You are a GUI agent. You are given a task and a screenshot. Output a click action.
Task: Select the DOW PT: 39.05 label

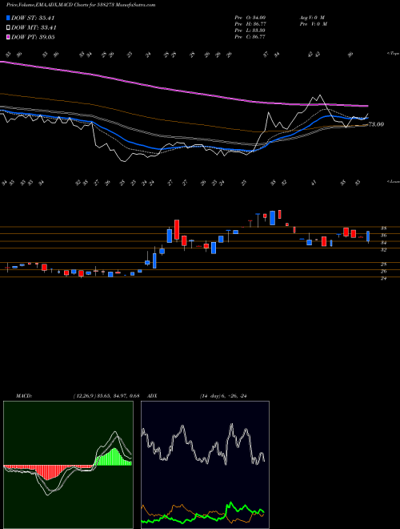(33, 37)
